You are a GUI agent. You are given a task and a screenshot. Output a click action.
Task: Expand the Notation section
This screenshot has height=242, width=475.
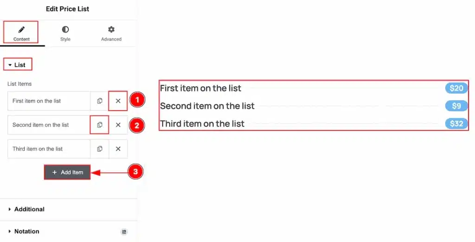(x=26, y=231)
